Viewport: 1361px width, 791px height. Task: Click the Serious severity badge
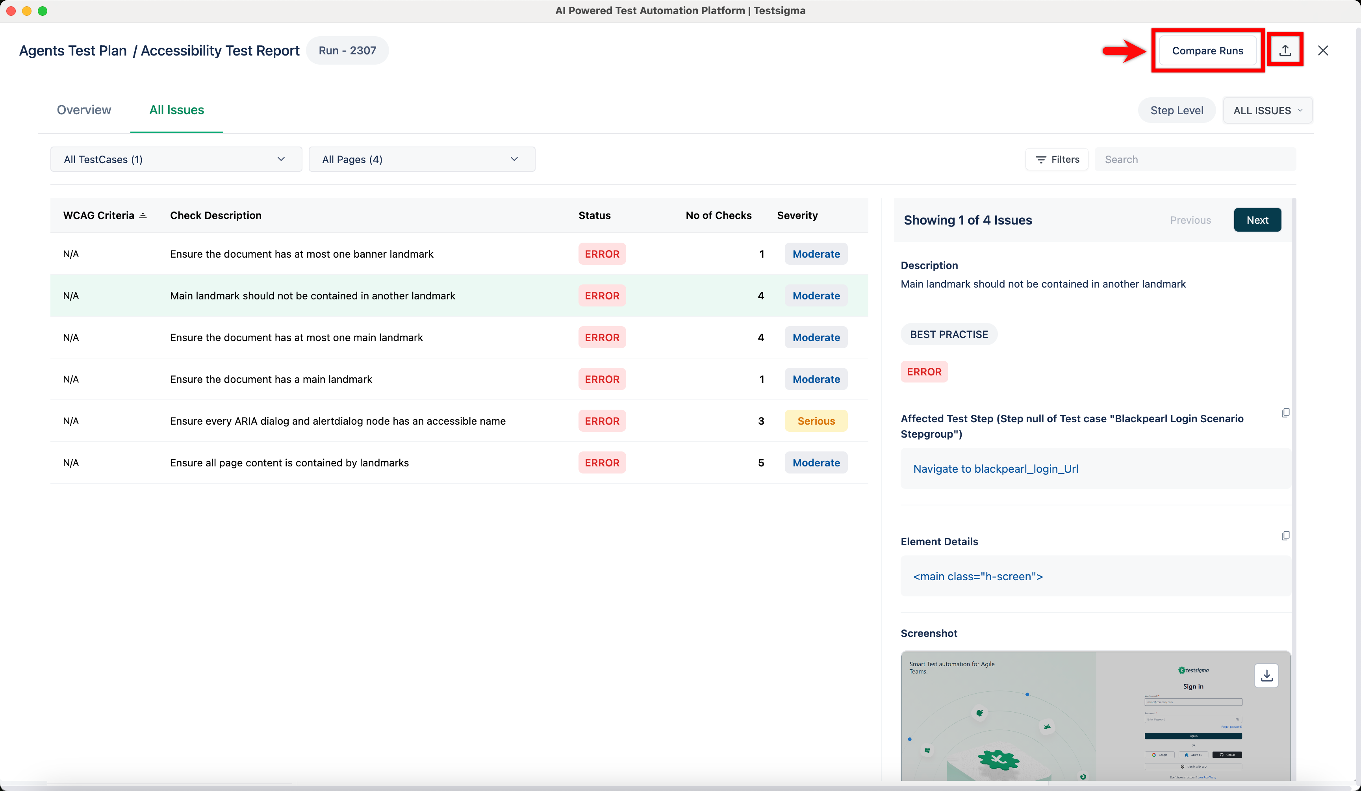tap(816, 421)
